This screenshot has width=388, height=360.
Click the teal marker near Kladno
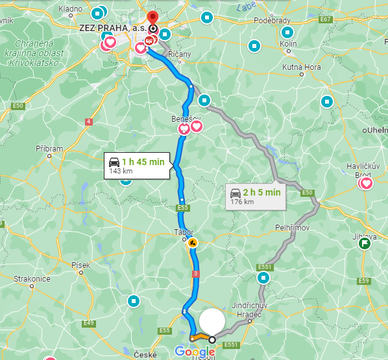click(97, 14)
